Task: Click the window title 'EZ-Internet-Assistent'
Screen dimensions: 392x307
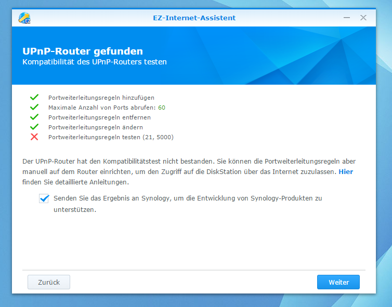Action: point(194,18)
